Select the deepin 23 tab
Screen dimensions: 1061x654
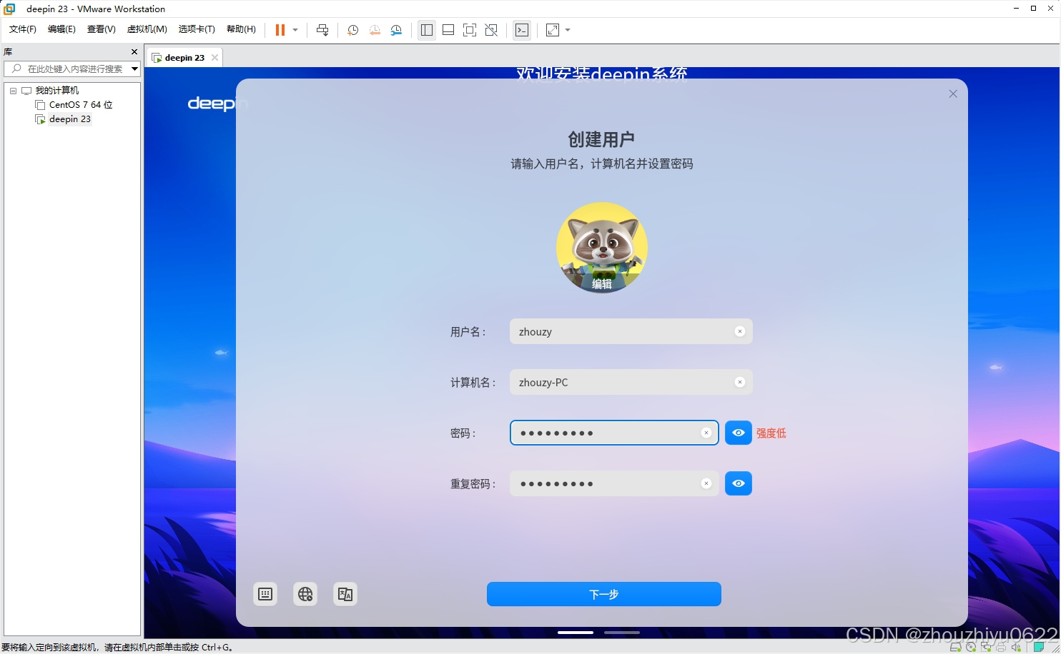coord(184,58)
